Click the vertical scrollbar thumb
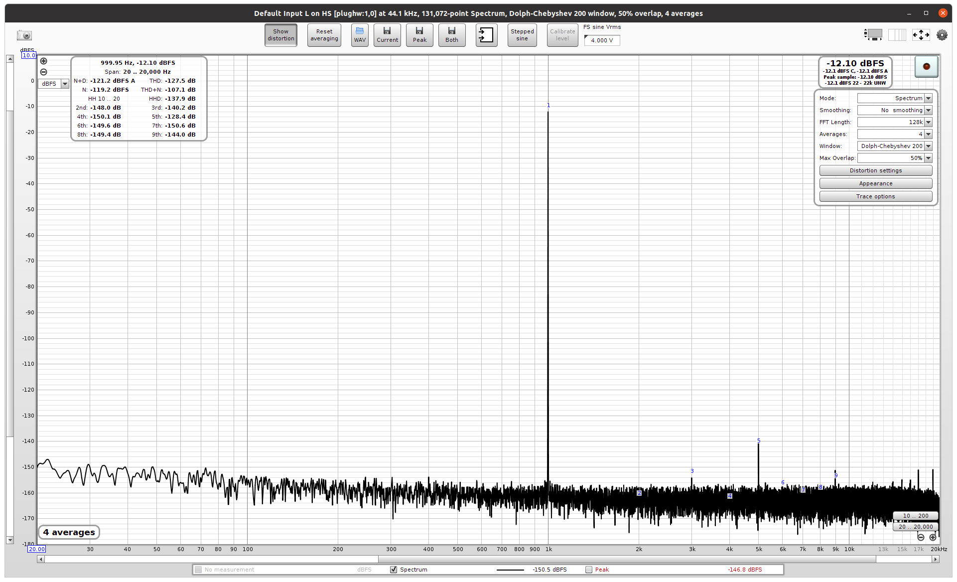Viewport: 957px width, 582px height. 10,274
